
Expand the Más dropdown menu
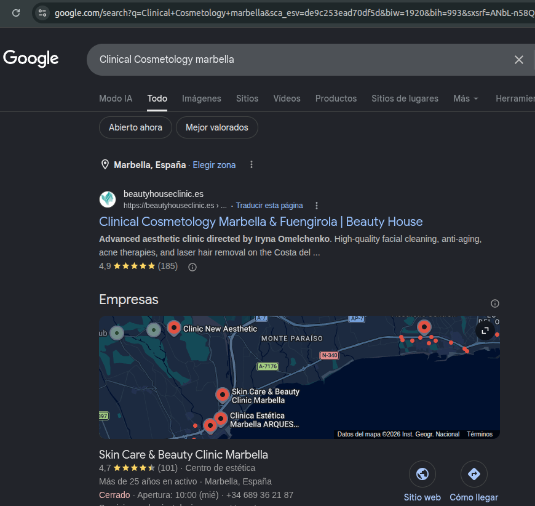point(466,98)
